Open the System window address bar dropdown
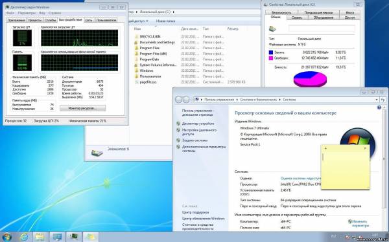The width and height of the screenshot is (389, 242). (x=377, y=100)
